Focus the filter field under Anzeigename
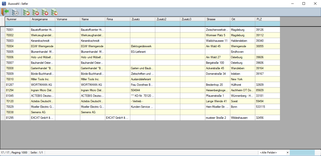This screenshot has width=321, height=156. tap(42, 24)
